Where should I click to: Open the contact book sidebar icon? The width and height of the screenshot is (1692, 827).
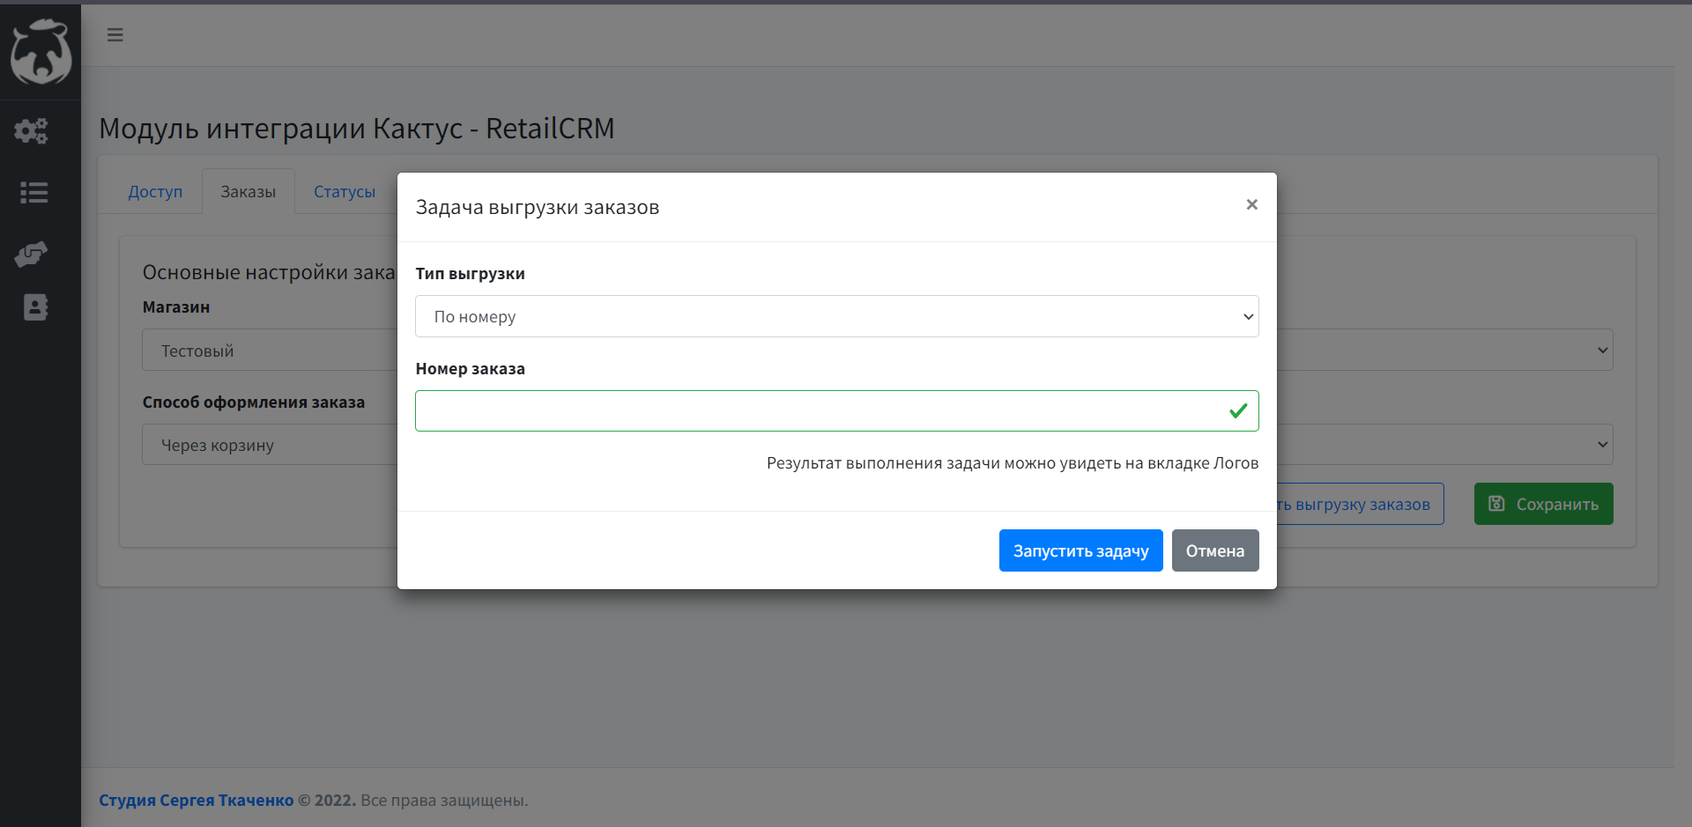pos(35,307)
